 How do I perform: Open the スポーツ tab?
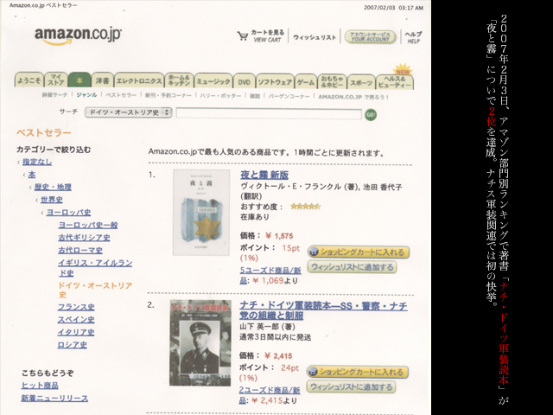361,82
